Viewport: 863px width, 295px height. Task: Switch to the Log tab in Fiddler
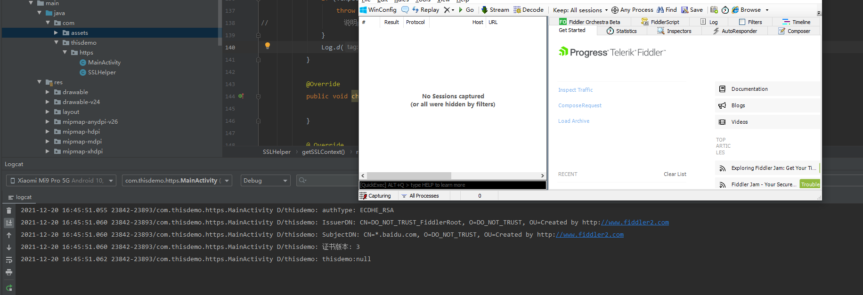point(709,22)
